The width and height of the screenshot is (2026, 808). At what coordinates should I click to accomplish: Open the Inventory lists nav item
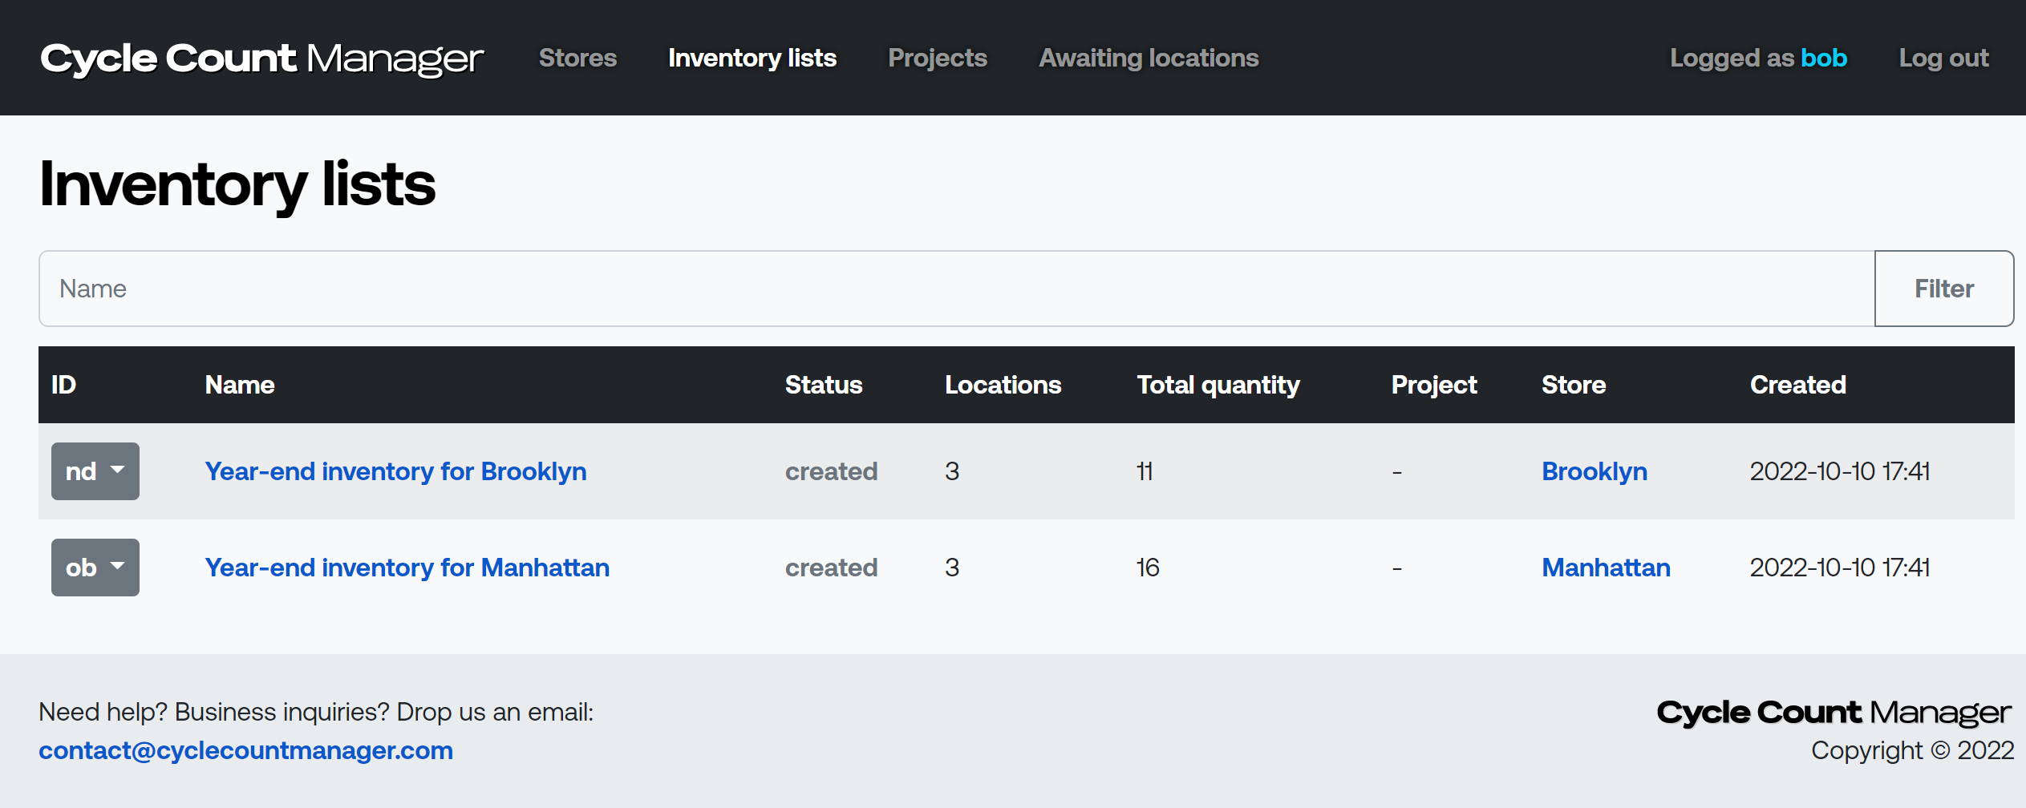click(752, 58)
